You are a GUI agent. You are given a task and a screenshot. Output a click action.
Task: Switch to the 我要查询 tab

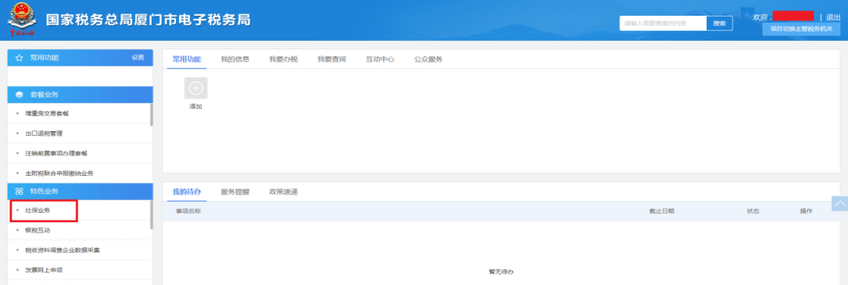(331, 60)
